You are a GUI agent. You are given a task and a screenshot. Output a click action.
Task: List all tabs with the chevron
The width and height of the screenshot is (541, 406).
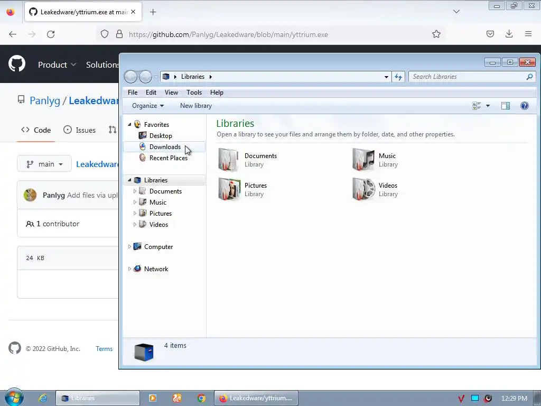[456, 12]
